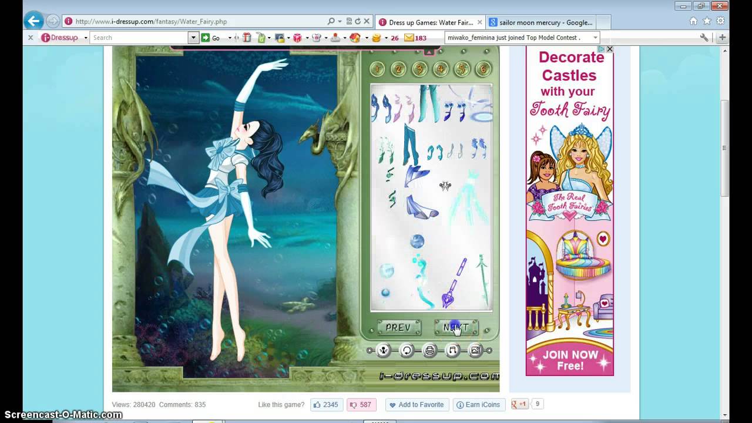This screenshot has height=423, width=752.
Task: Collapse game panel with pink up arrow
Action: point(429,52)
